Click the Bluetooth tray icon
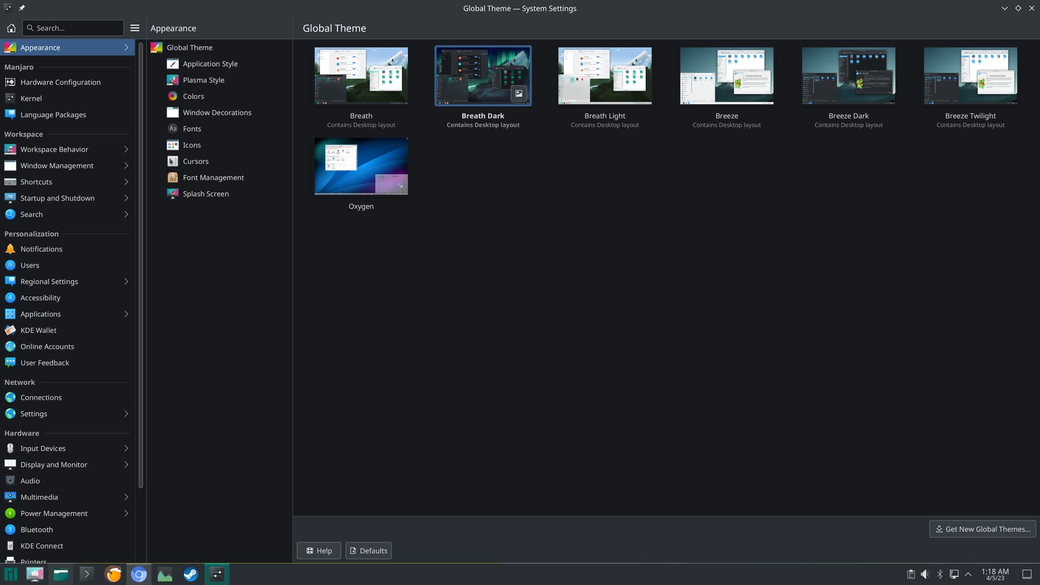The image size is (1040, 585). click(x=940, y=575)
